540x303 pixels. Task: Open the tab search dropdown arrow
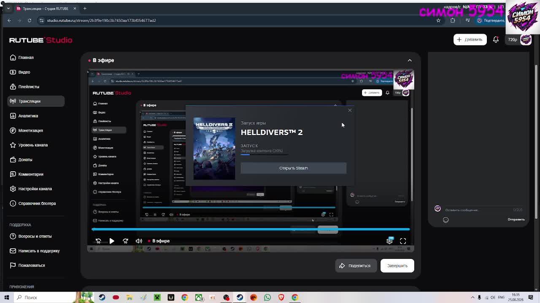pos(8,8)
